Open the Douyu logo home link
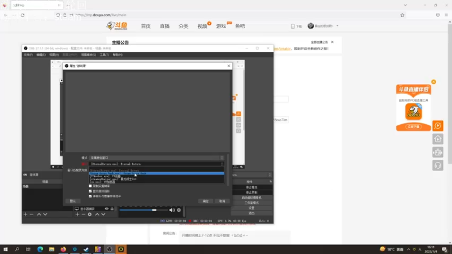 [x=117, y=26]
